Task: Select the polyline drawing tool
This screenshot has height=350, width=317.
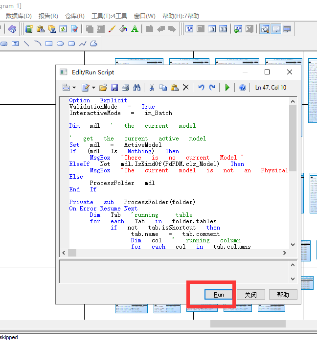Action: coord(83,44)
